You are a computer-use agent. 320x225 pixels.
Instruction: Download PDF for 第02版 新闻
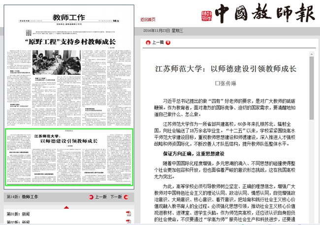coord(128,223)
